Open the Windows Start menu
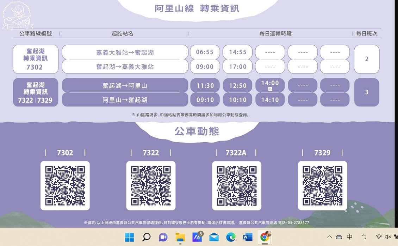 click(129, 237)
